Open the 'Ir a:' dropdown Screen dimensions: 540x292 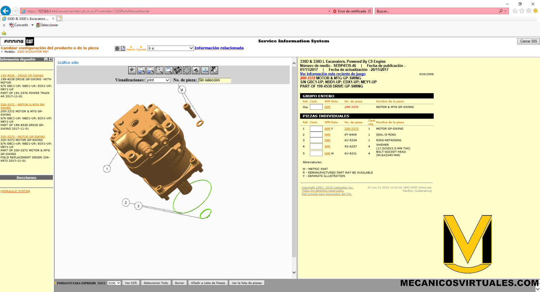[x=170, y=48]
